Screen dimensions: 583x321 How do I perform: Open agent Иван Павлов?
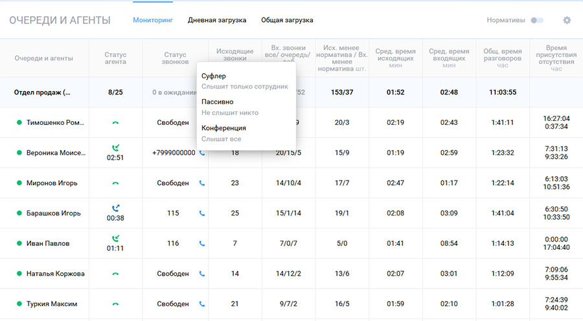[x=48, y=243]
